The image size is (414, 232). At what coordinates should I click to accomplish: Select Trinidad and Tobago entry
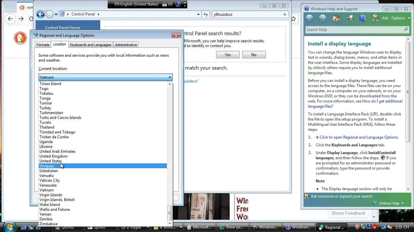click(103, 132)
